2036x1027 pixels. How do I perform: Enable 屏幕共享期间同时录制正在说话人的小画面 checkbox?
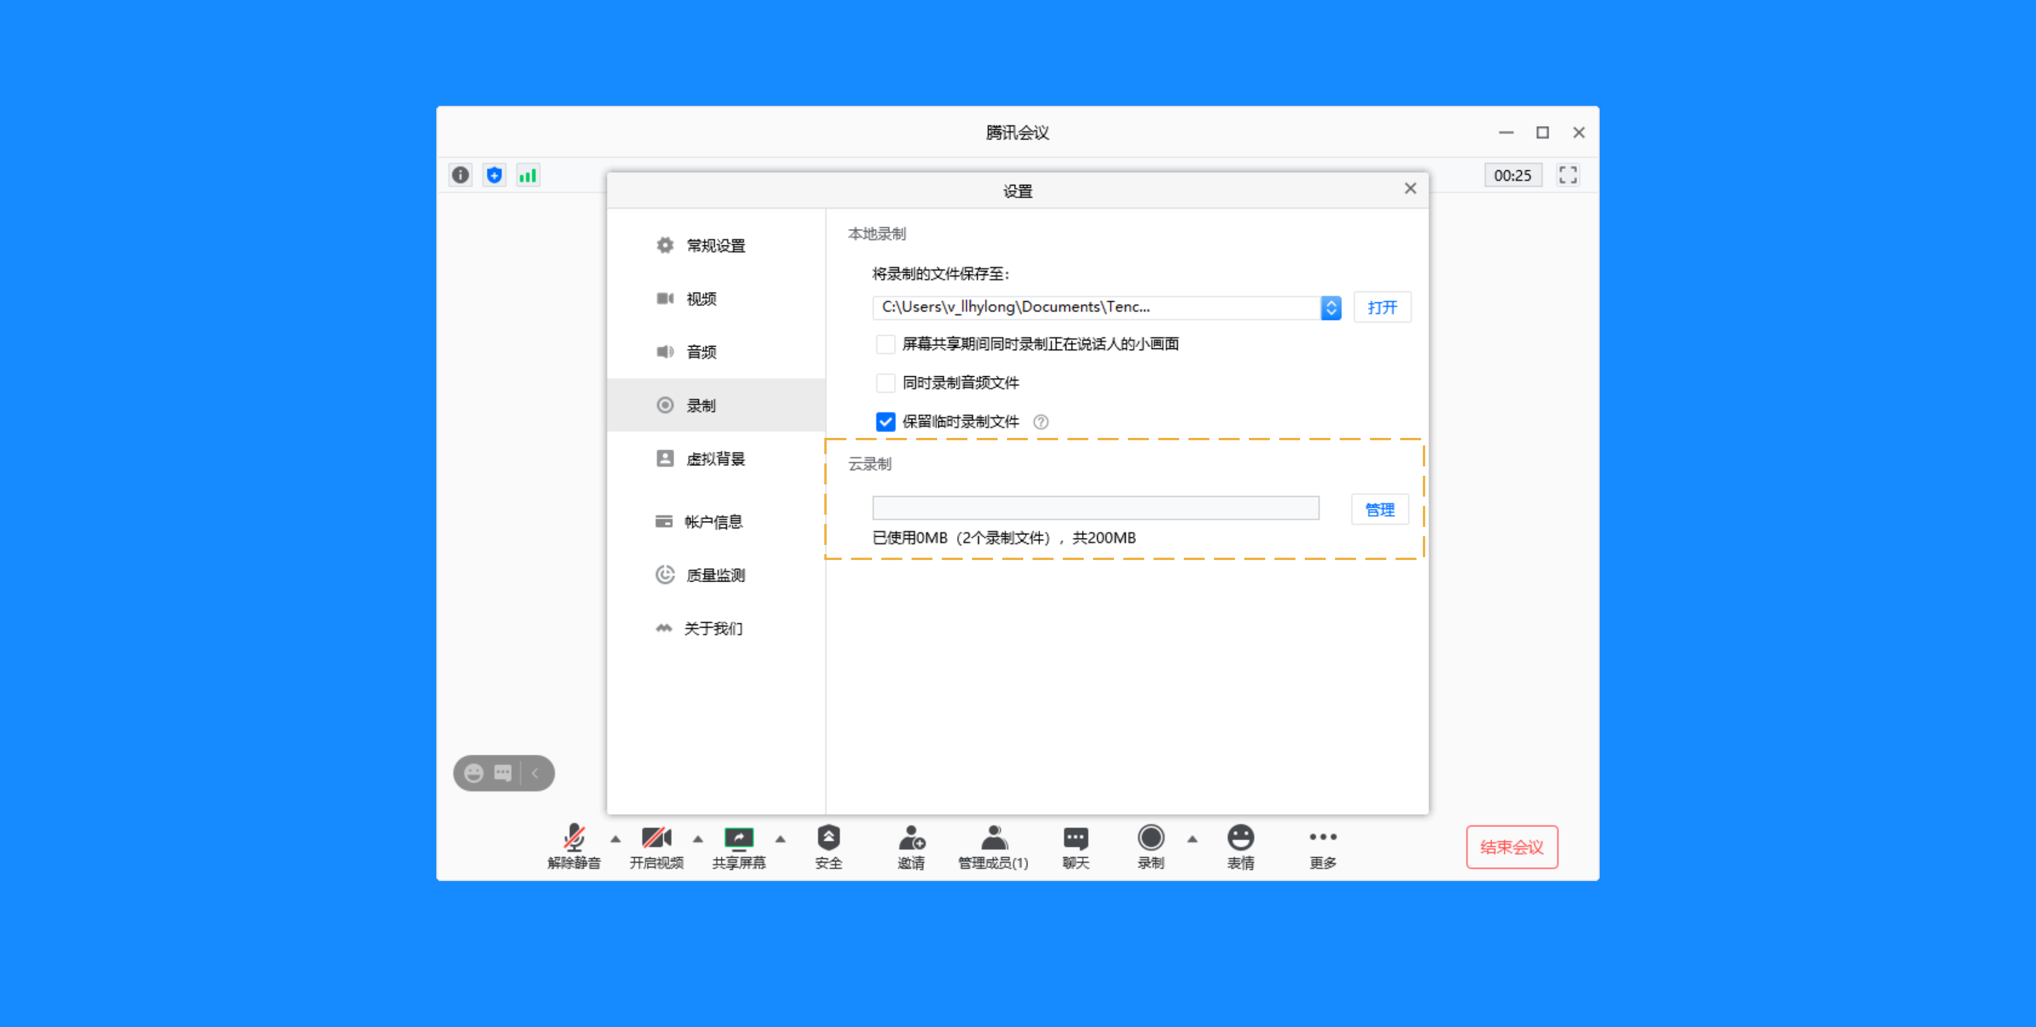(x=885, y=344)
